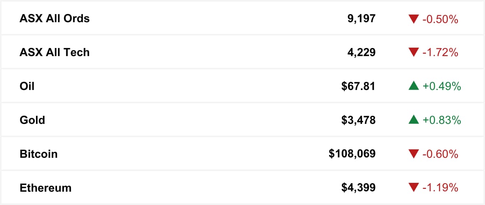This screenshot has width=485, height=205.
Task: Open the ASX All Ords label
Action: (x=55, y=19)
